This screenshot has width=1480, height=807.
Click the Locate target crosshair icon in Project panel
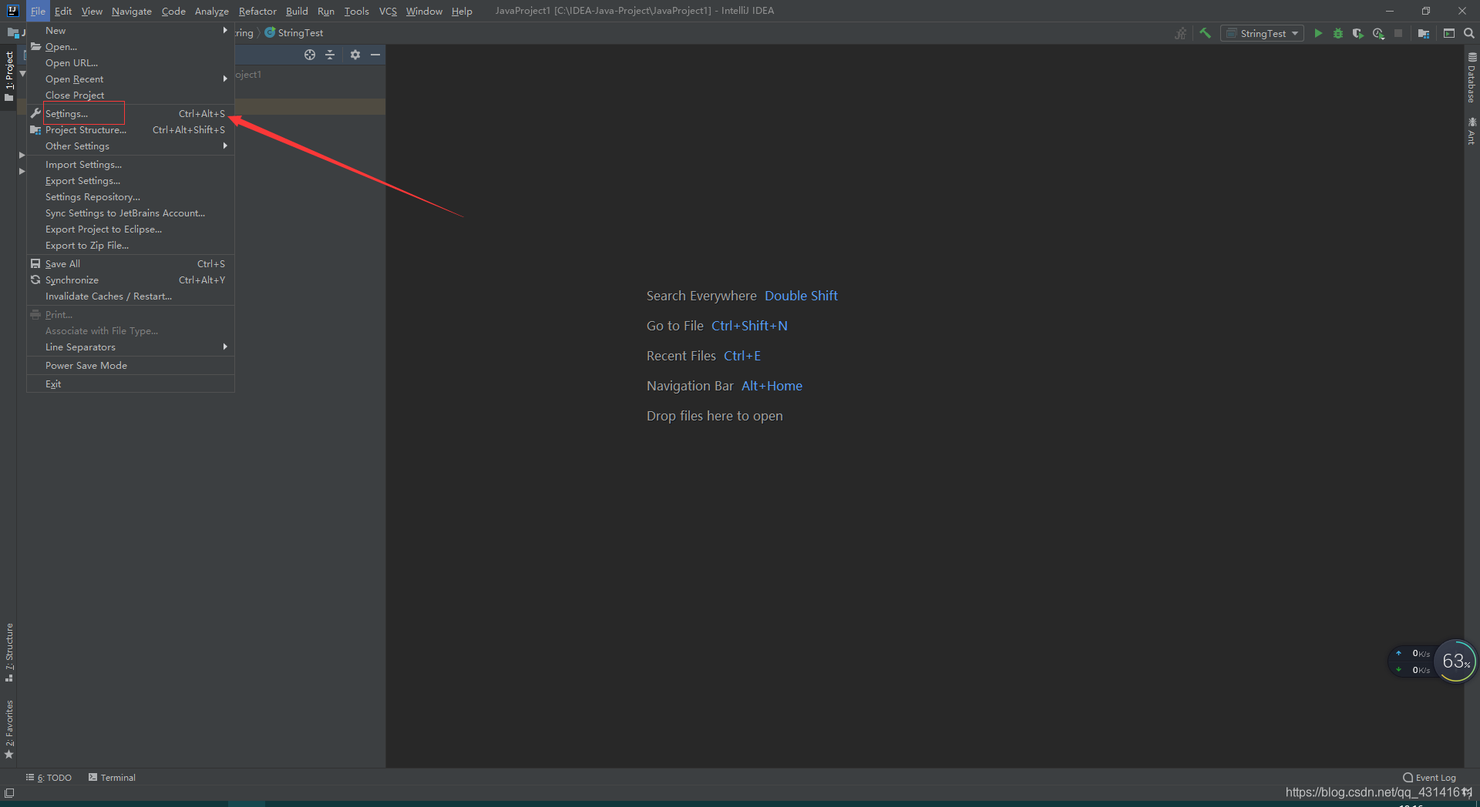click(310, 55)
